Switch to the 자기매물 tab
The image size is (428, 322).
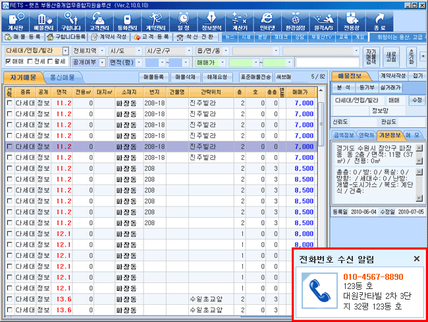click(x=23, y=77)
